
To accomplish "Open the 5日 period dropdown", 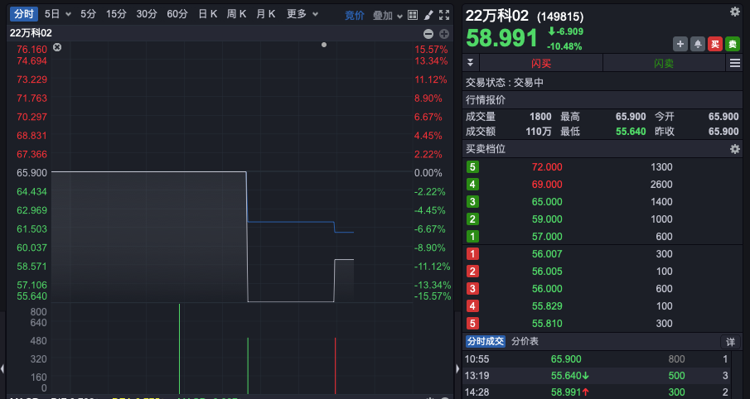I will 58,14.
